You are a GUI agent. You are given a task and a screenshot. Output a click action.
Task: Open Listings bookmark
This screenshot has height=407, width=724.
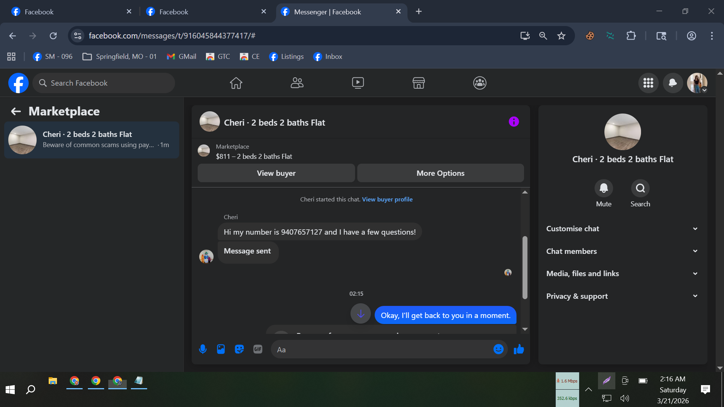(x=287, y=57)
